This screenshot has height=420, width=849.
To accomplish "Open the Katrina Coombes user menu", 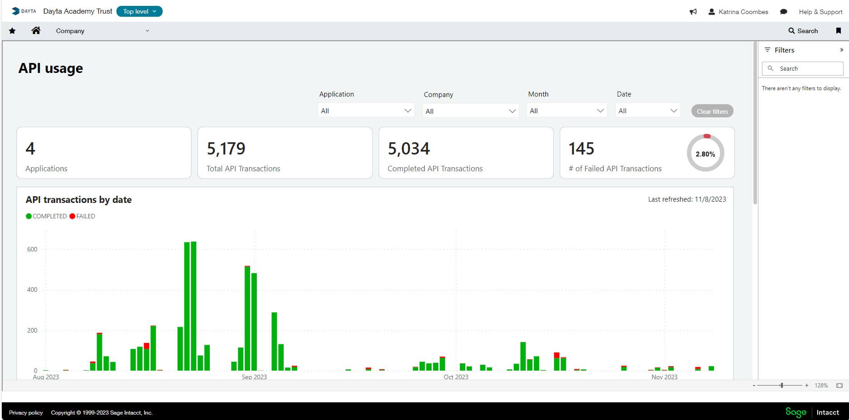I will (x=738, y=12).
